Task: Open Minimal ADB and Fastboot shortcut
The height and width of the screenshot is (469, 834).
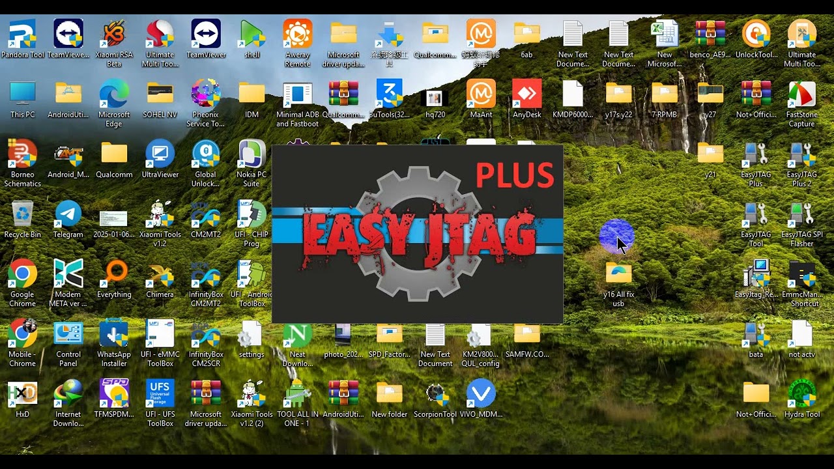Action: pos(298,104)
